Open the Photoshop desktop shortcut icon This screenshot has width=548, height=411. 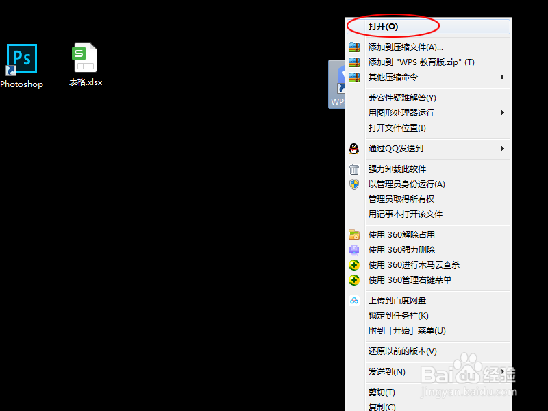coord(21,59)
